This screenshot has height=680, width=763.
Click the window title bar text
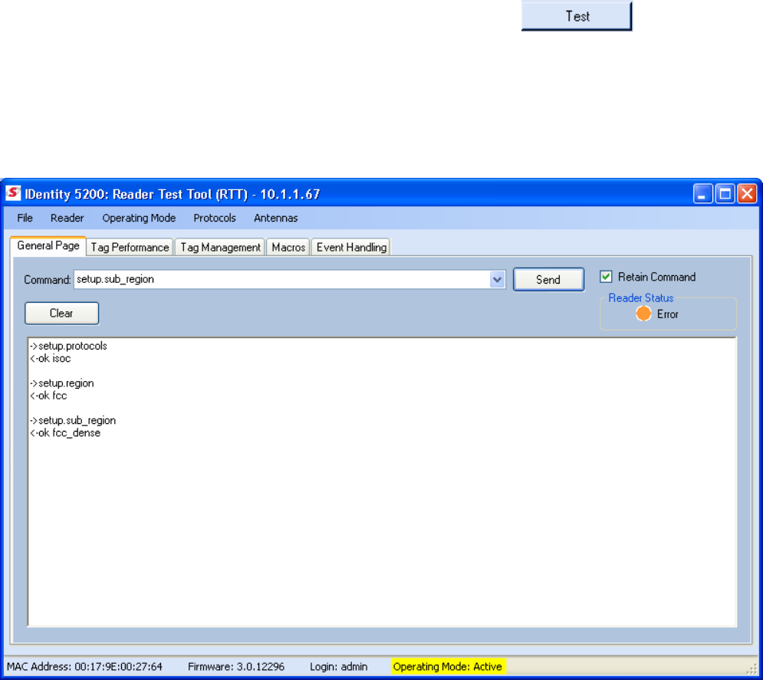[173, 194]
